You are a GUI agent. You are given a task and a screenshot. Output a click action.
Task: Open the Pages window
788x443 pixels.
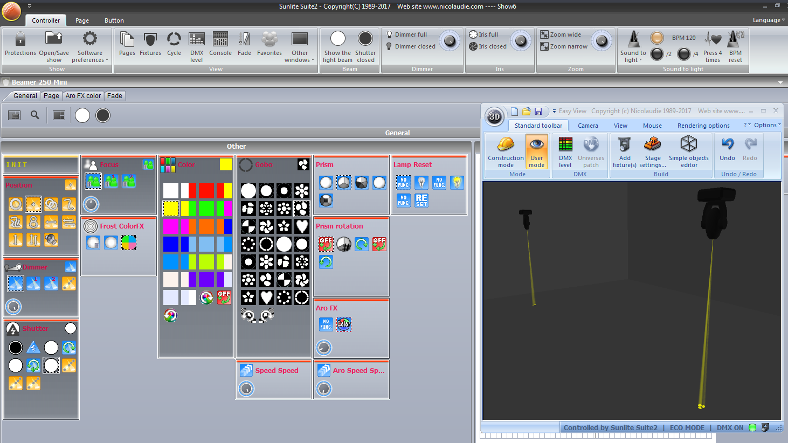pos(127,43)
